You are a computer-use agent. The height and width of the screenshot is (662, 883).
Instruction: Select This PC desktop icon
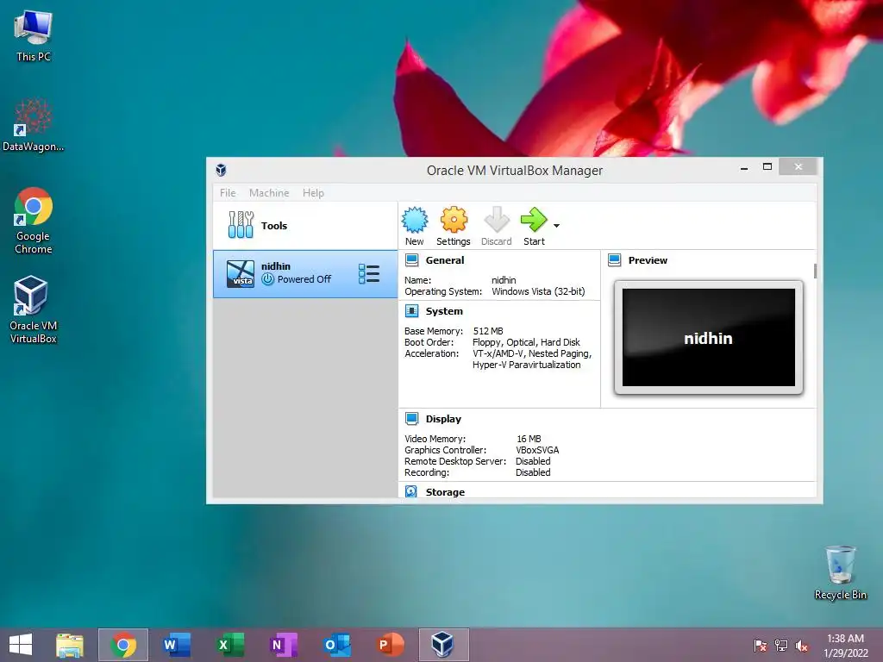34,36
